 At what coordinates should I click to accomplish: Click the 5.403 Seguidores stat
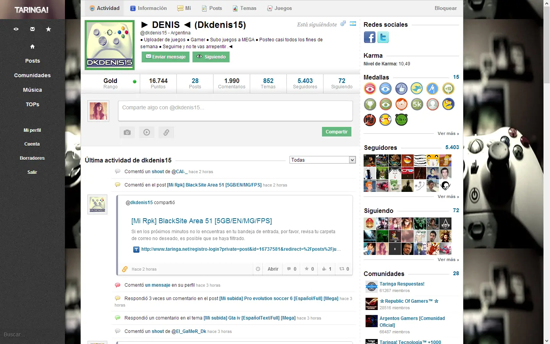[305, 83]
